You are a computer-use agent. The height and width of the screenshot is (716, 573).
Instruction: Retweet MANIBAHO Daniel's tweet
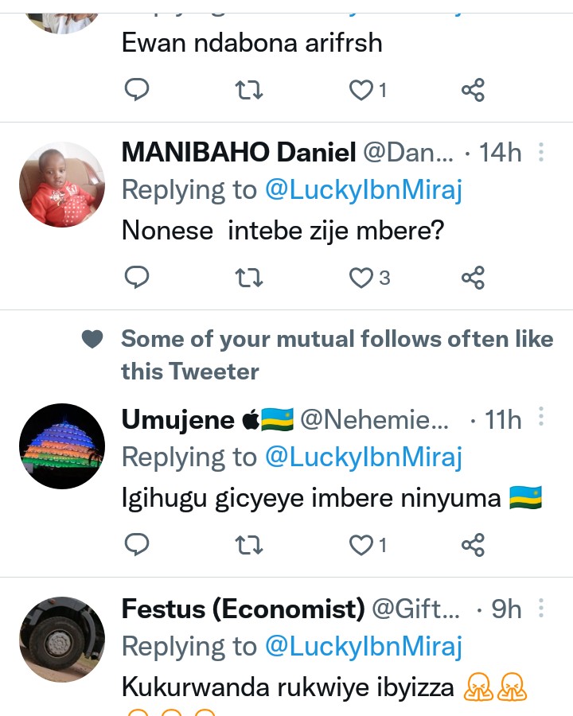249,278
